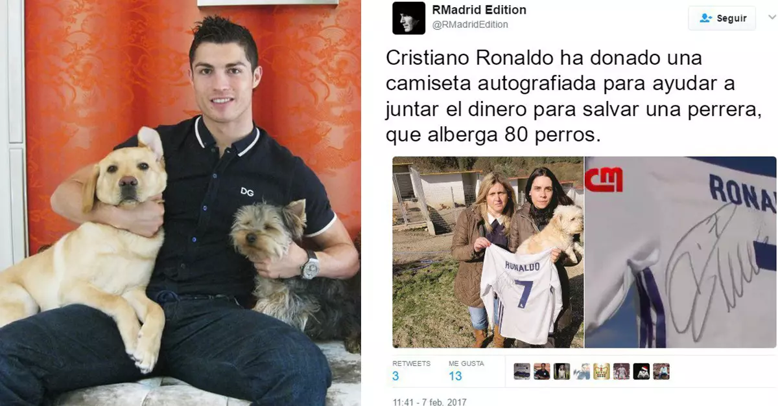778x406 pixels.
Task: Open the fourth liker avatar thumbnail
Action: (x=582, y=371)
